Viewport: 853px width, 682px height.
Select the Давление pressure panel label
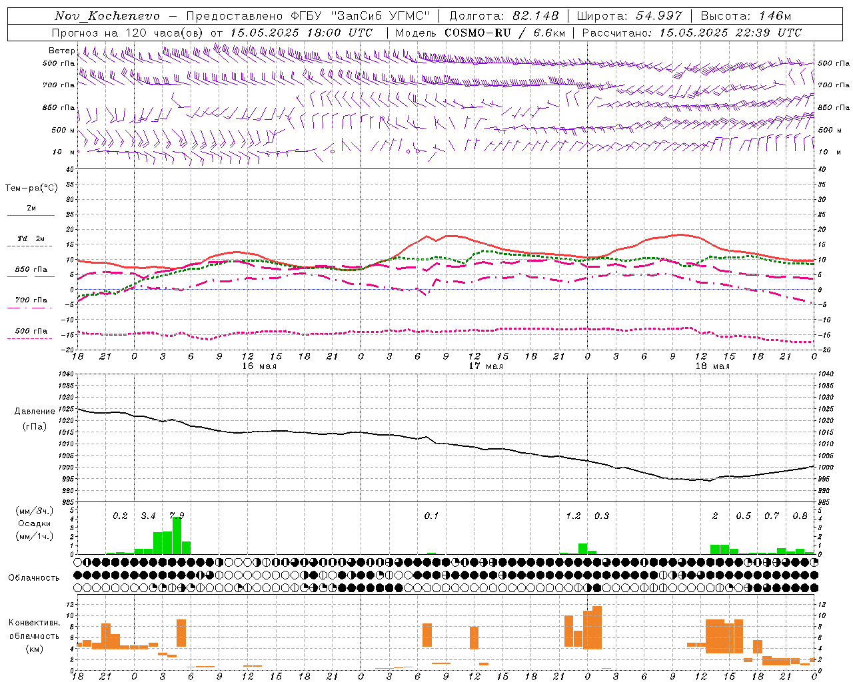coord(35,412)
